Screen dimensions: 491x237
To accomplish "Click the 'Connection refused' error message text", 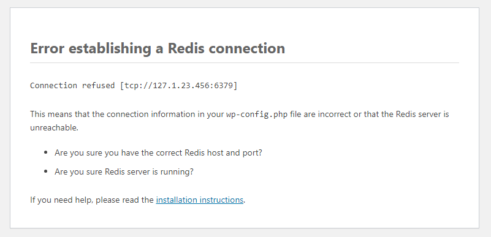I will (72, 85).
